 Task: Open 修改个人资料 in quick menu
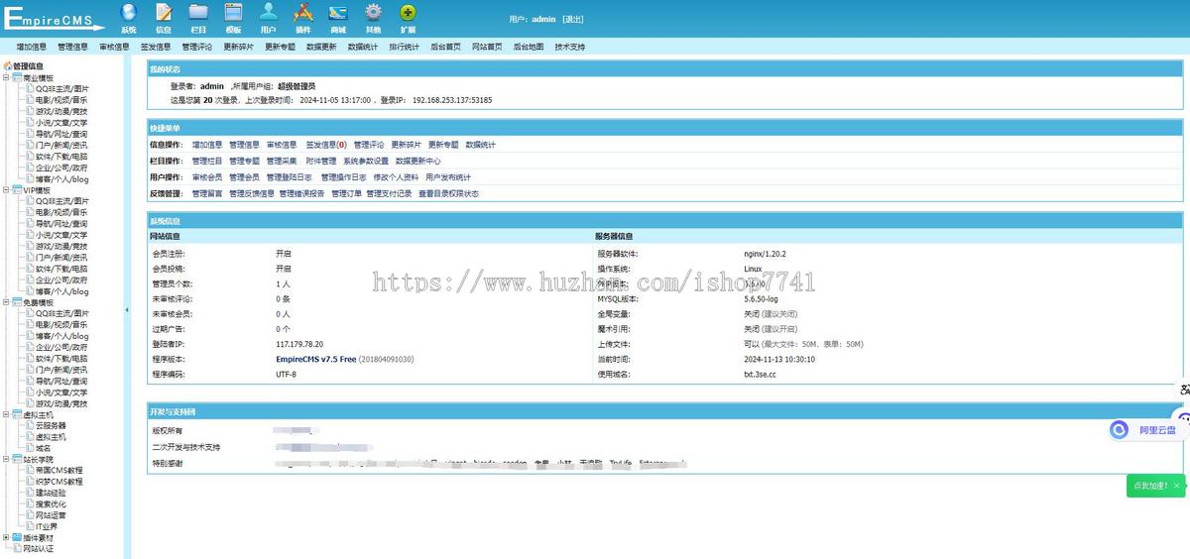pos(396,177)
